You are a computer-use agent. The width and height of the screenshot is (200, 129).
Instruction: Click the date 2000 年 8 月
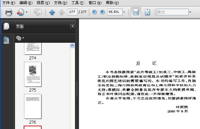click(177, 111)
